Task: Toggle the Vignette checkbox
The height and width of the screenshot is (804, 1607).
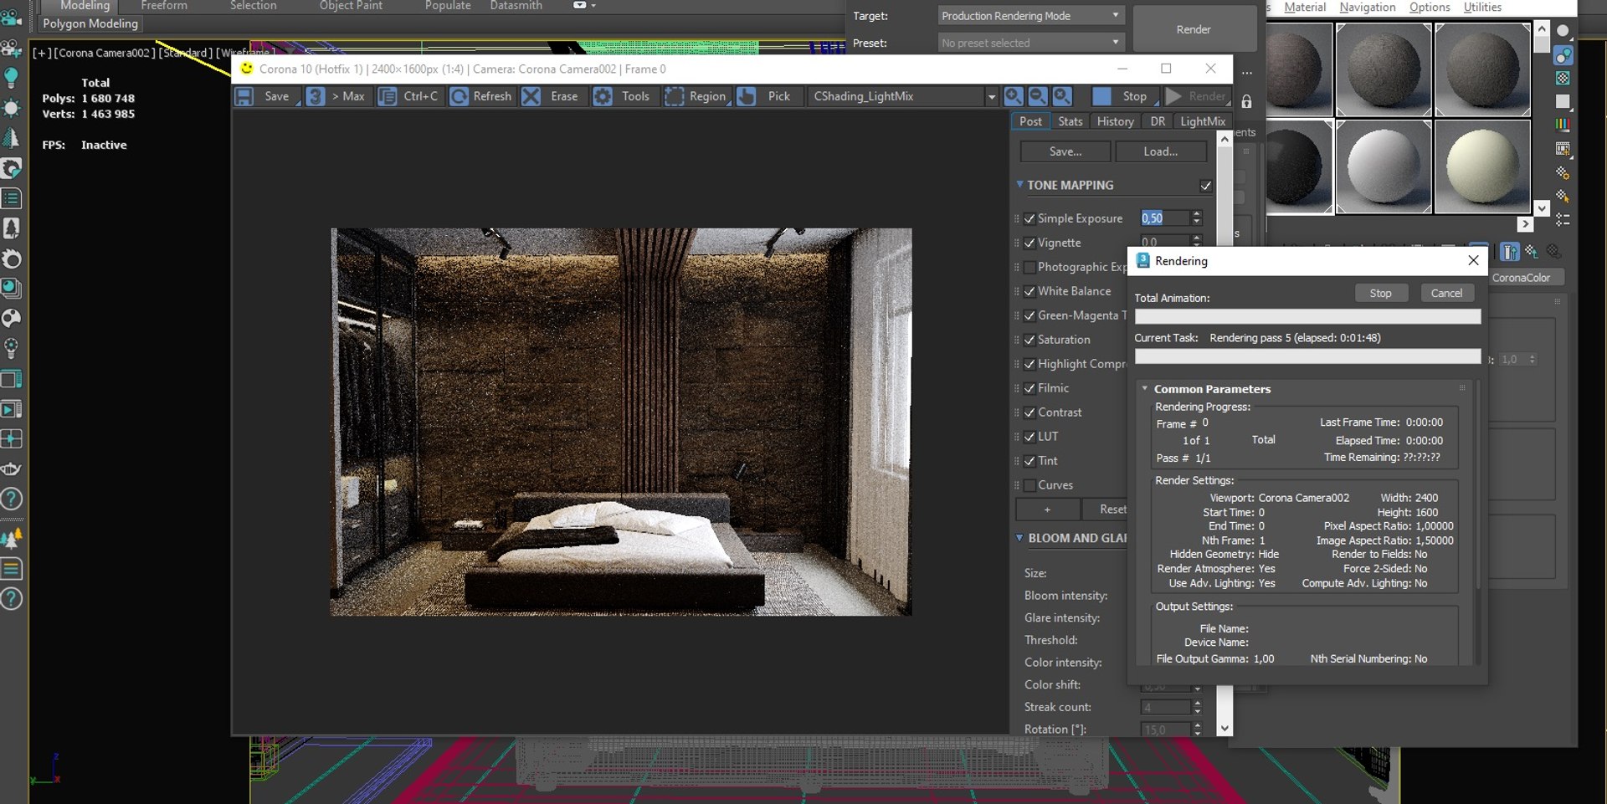Action: click(1029, 243)
